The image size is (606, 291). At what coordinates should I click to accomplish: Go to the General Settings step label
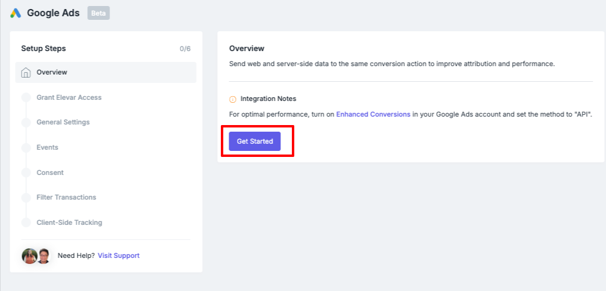(63, 122)
